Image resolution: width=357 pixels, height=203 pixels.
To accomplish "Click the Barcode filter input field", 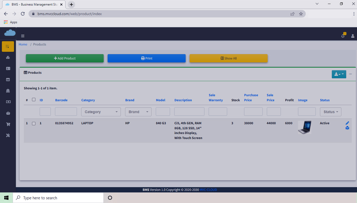I will pos(66,112).
